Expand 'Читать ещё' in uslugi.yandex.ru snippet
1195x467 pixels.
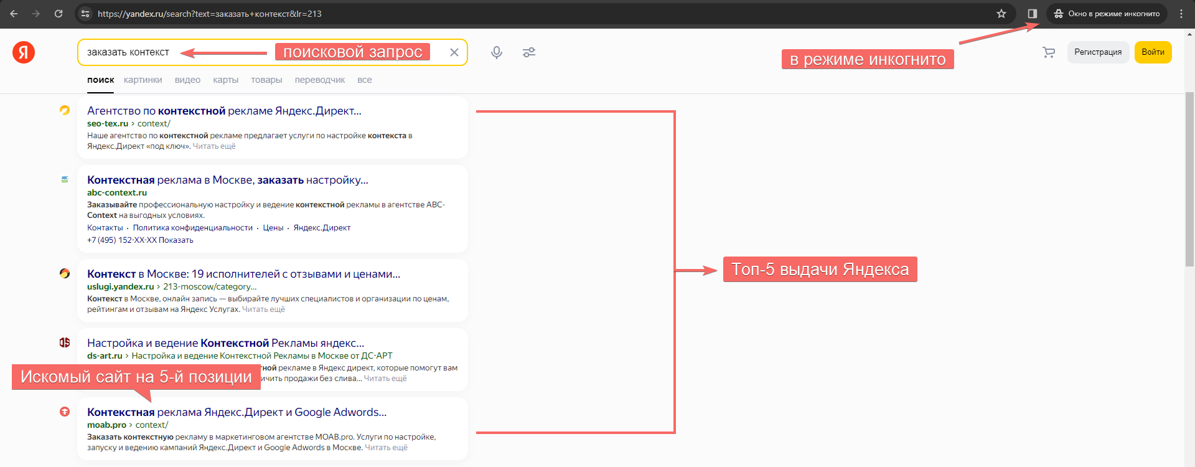coord(263,309)
